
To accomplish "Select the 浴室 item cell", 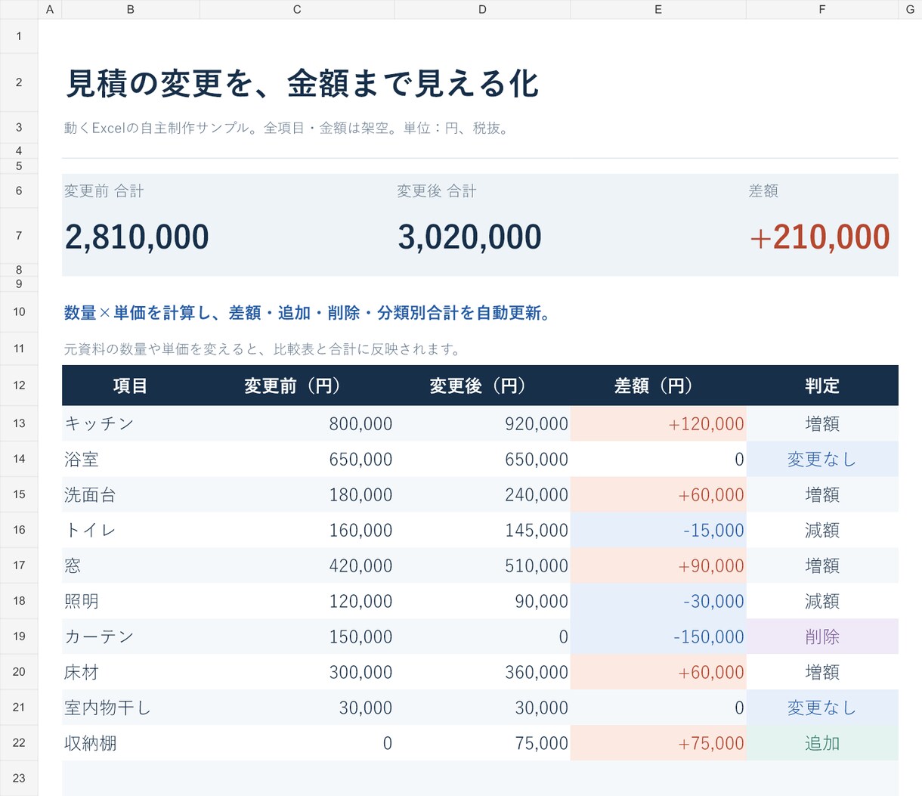I will tap(131, 459).
